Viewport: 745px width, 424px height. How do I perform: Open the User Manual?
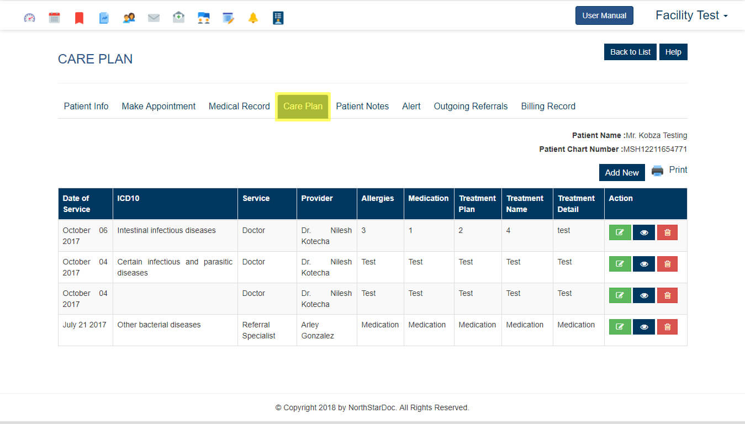click(604, 15)
